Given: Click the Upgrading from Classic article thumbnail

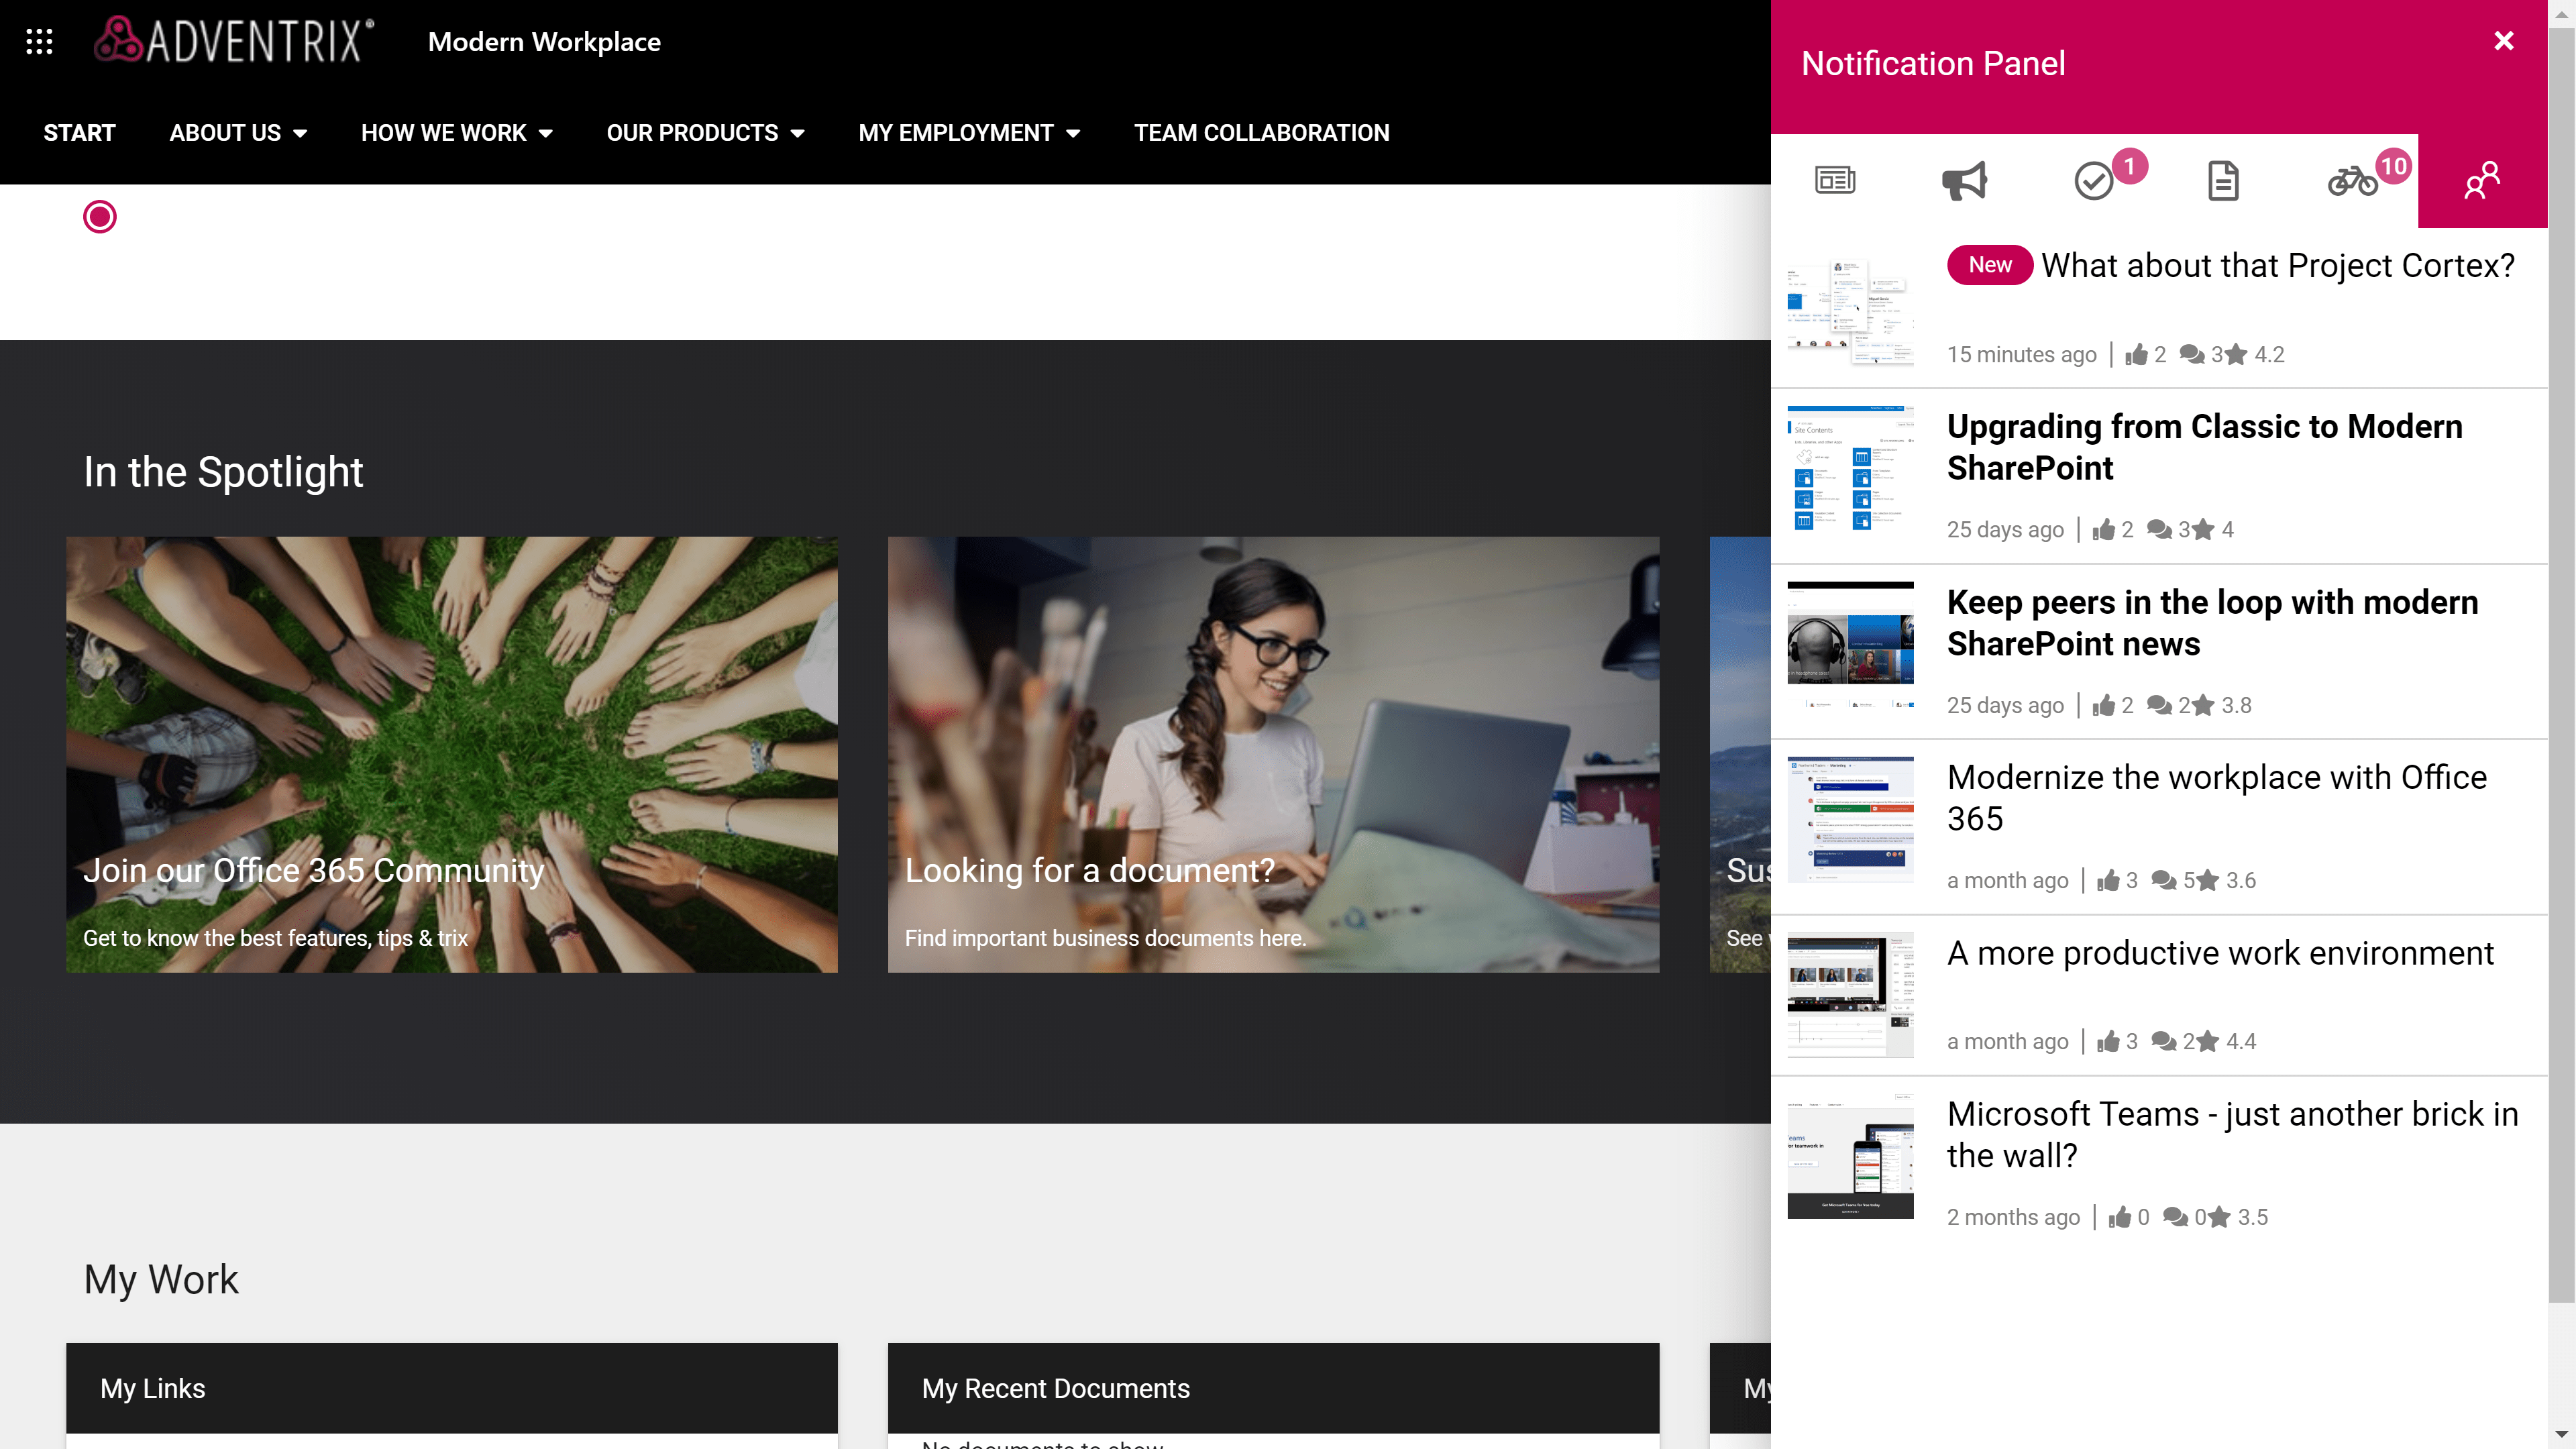Looking at the screenshot, I should click(1850, 468).
